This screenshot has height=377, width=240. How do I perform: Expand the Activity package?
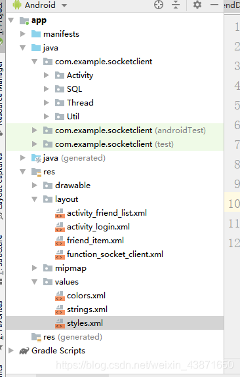[x=47, y=75]
